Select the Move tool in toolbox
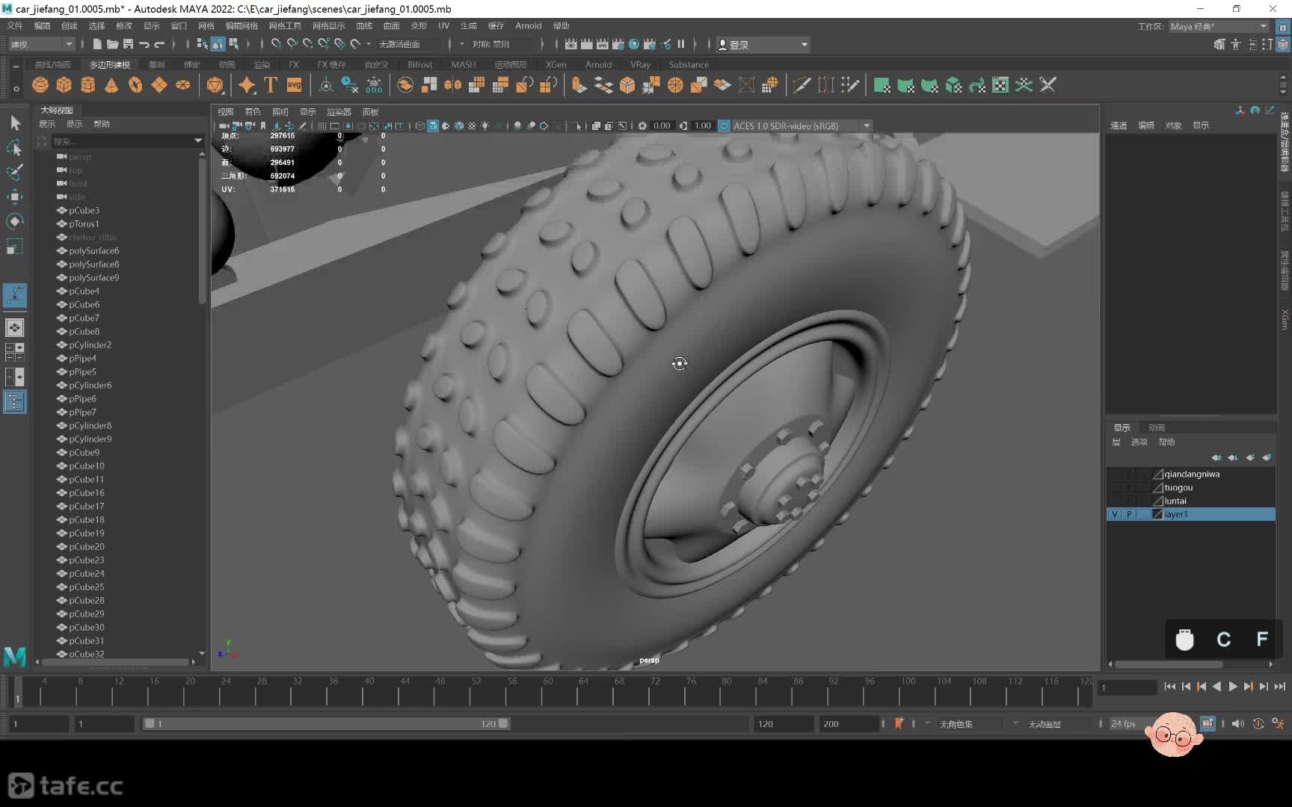This screenshot has height=807, width=1292. [x=15, y=197]
